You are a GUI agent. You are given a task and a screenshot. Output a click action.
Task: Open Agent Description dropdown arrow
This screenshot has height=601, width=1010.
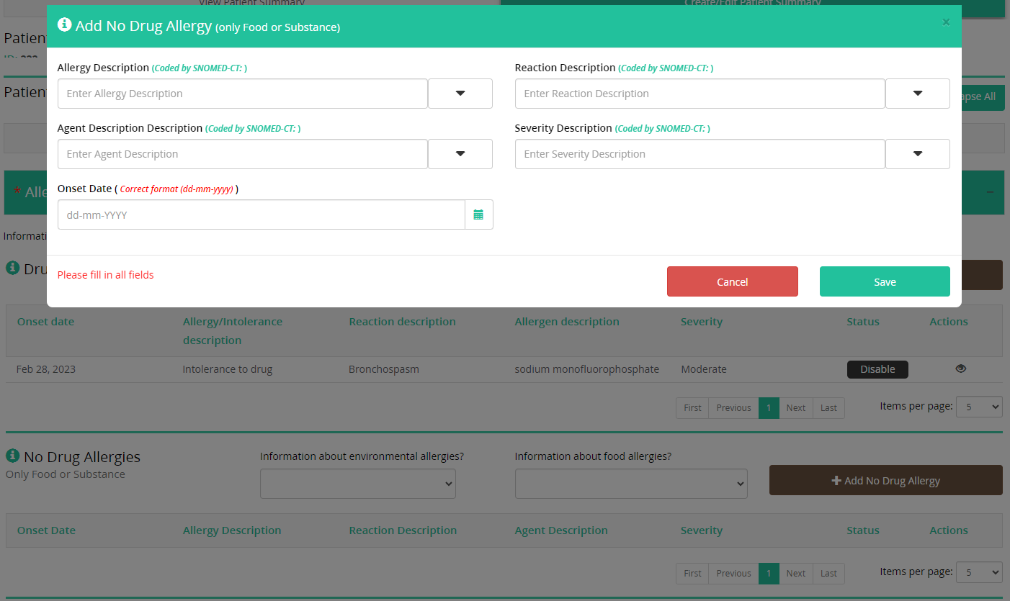coord(460,154)
